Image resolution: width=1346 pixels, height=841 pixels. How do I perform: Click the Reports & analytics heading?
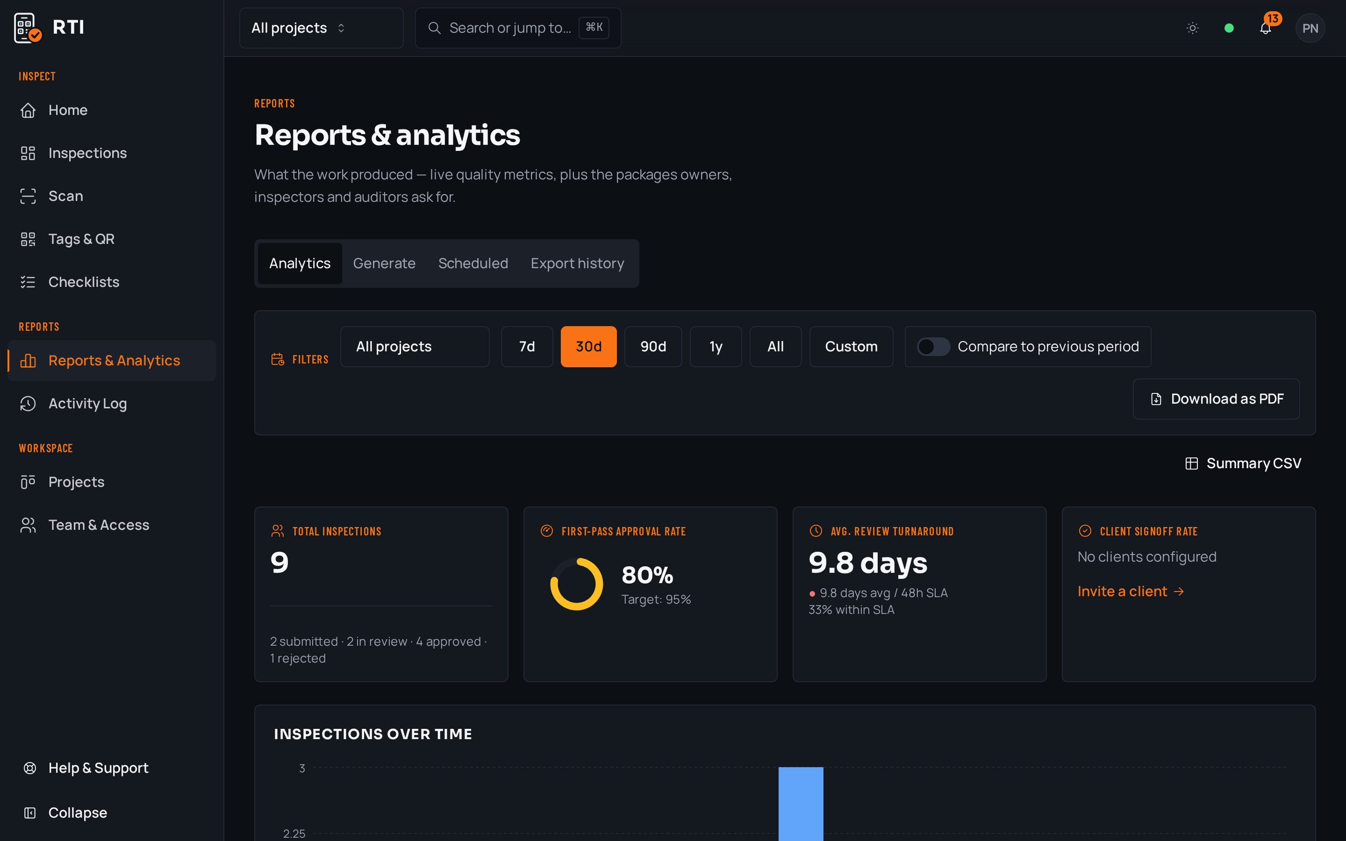click(388, 135)
